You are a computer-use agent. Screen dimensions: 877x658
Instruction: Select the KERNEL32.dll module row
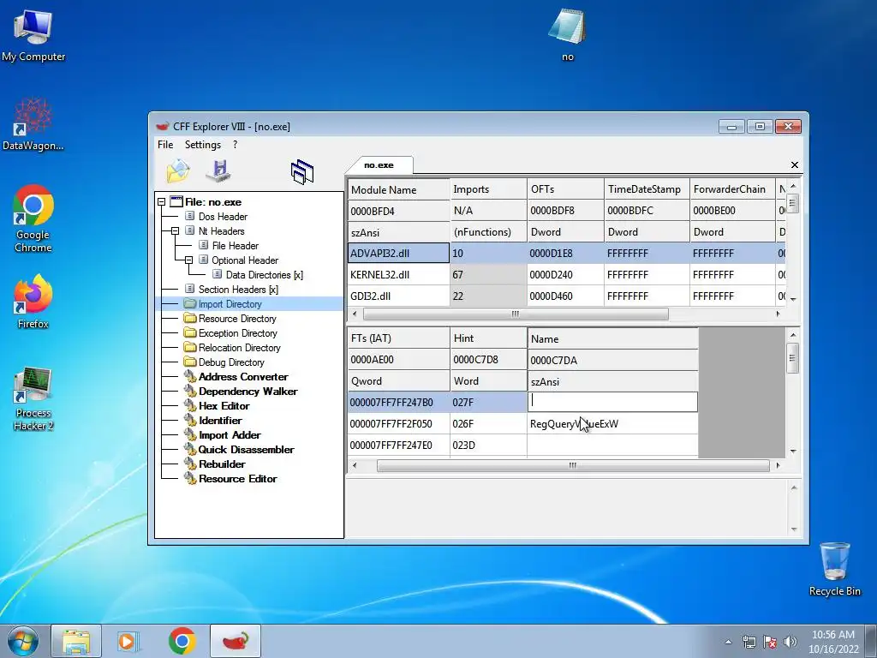tap(567, 275)
